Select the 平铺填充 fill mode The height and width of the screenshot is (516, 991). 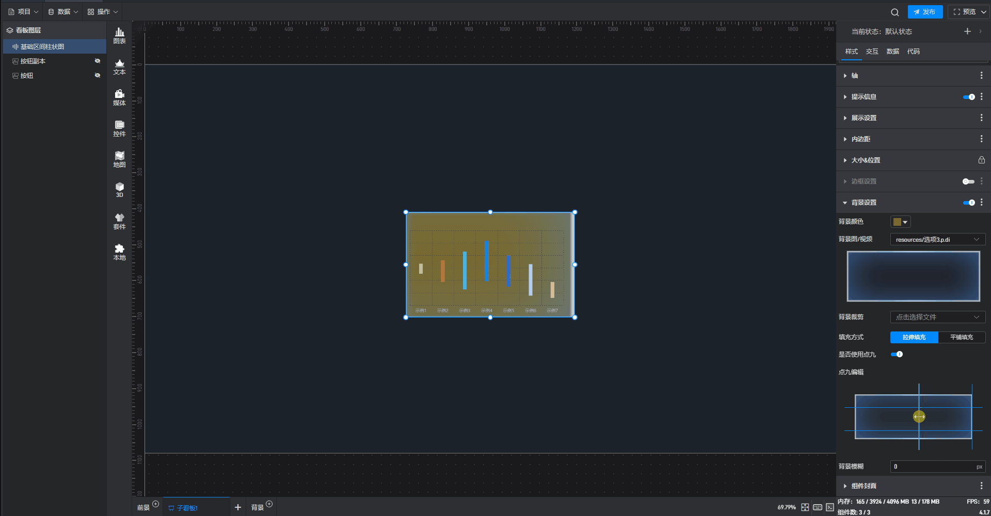961,337
